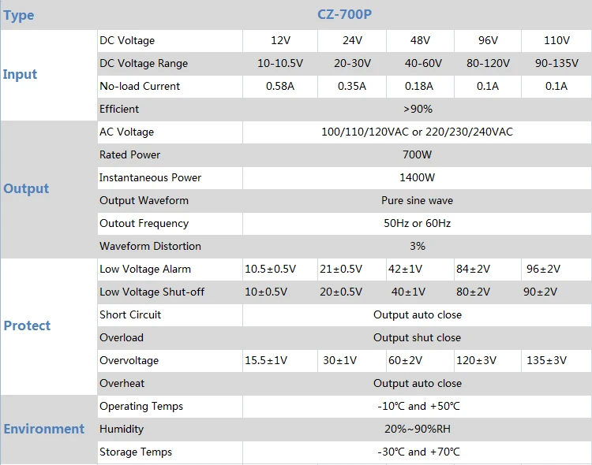
Task: Click the -30℃ and +70℃ value
Action: point(418,452)
